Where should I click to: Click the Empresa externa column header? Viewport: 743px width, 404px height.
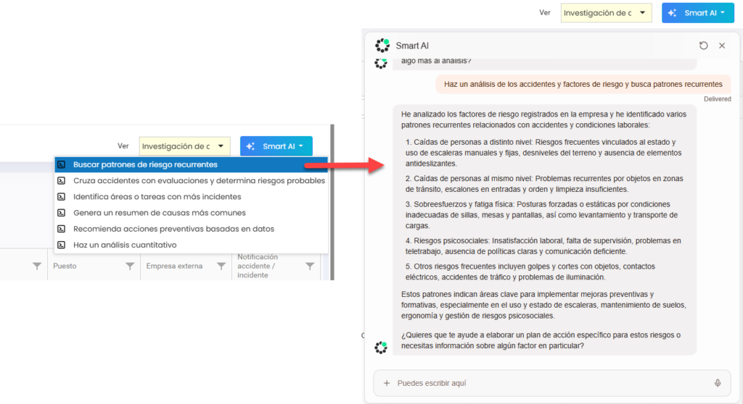(x=174, y=266)
